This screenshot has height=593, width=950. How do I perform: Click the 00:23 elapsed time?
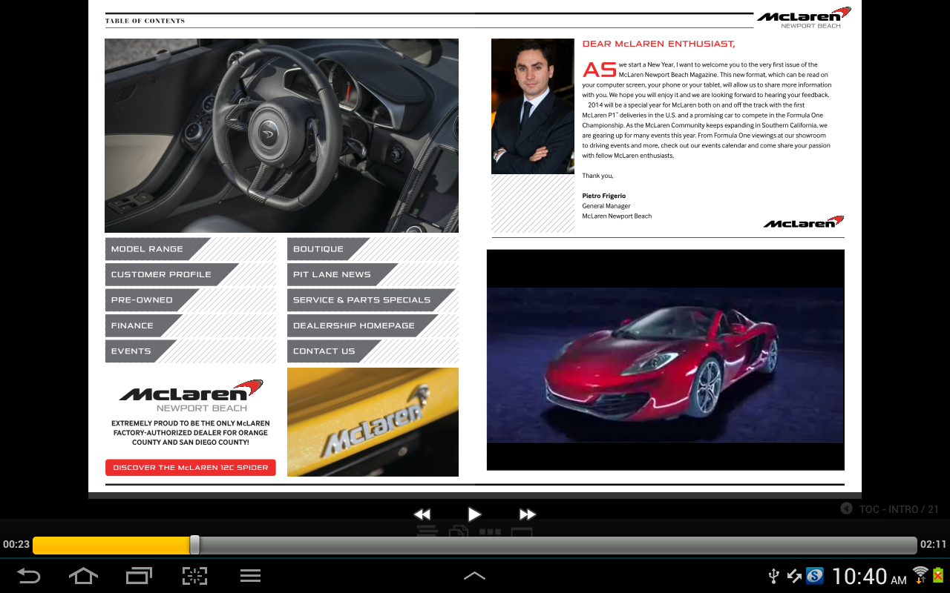[x=16, y=545]
